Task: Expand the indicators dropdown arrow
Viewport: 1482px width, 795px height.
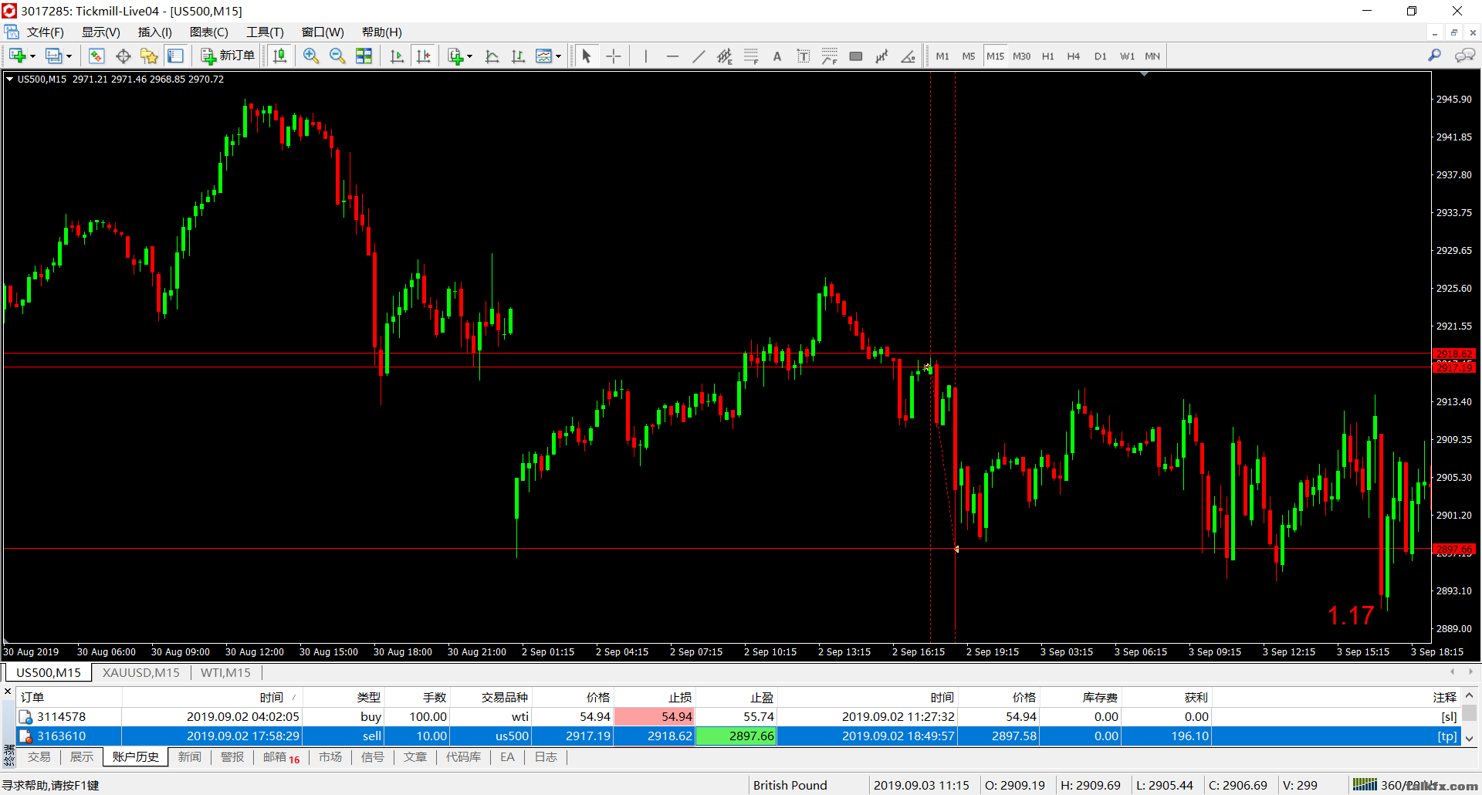Action: coord(469,56)
